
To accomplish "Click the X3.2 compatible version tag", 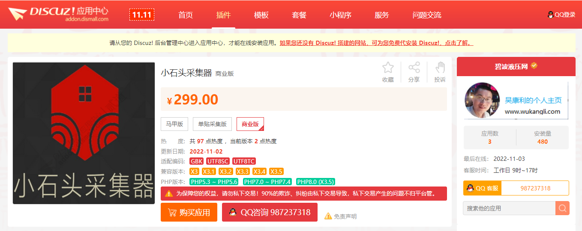I will point(226,172).
